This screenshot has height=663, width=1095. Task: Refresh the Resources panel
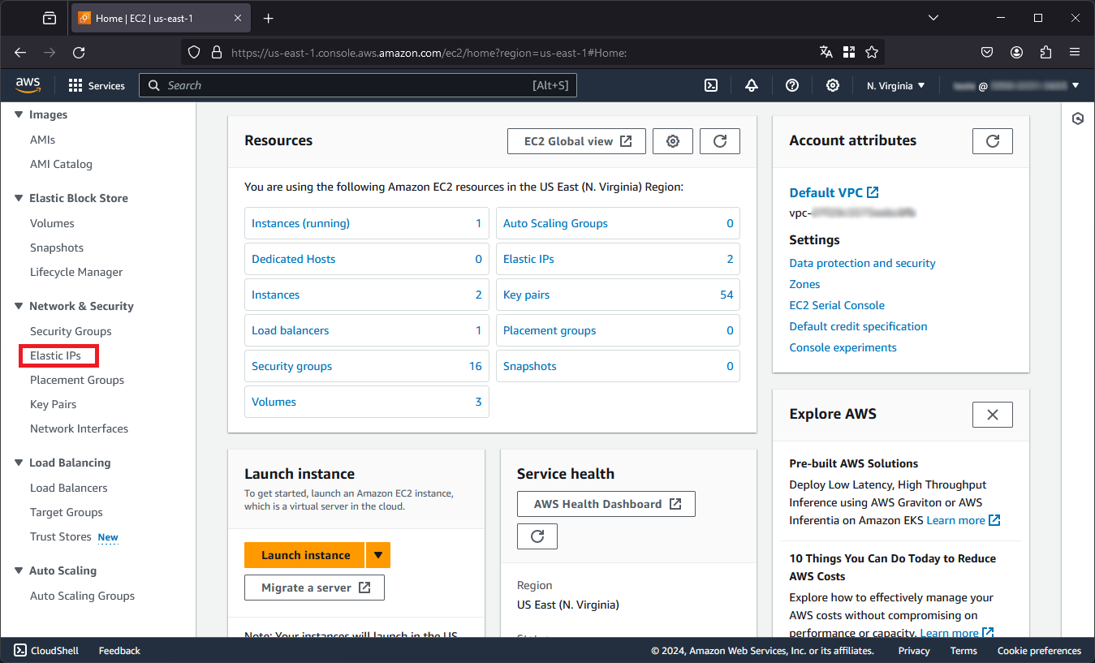[720, 141]
